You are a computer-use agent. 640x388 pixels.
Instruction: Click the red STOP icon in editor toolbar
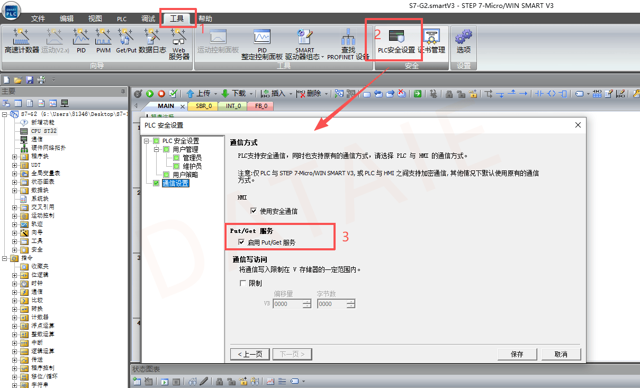(161, 94)
